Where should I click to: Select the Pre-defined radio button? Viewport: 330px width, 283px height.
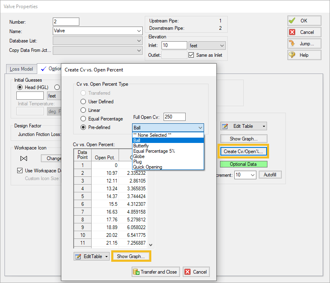(x=83, y=127)
